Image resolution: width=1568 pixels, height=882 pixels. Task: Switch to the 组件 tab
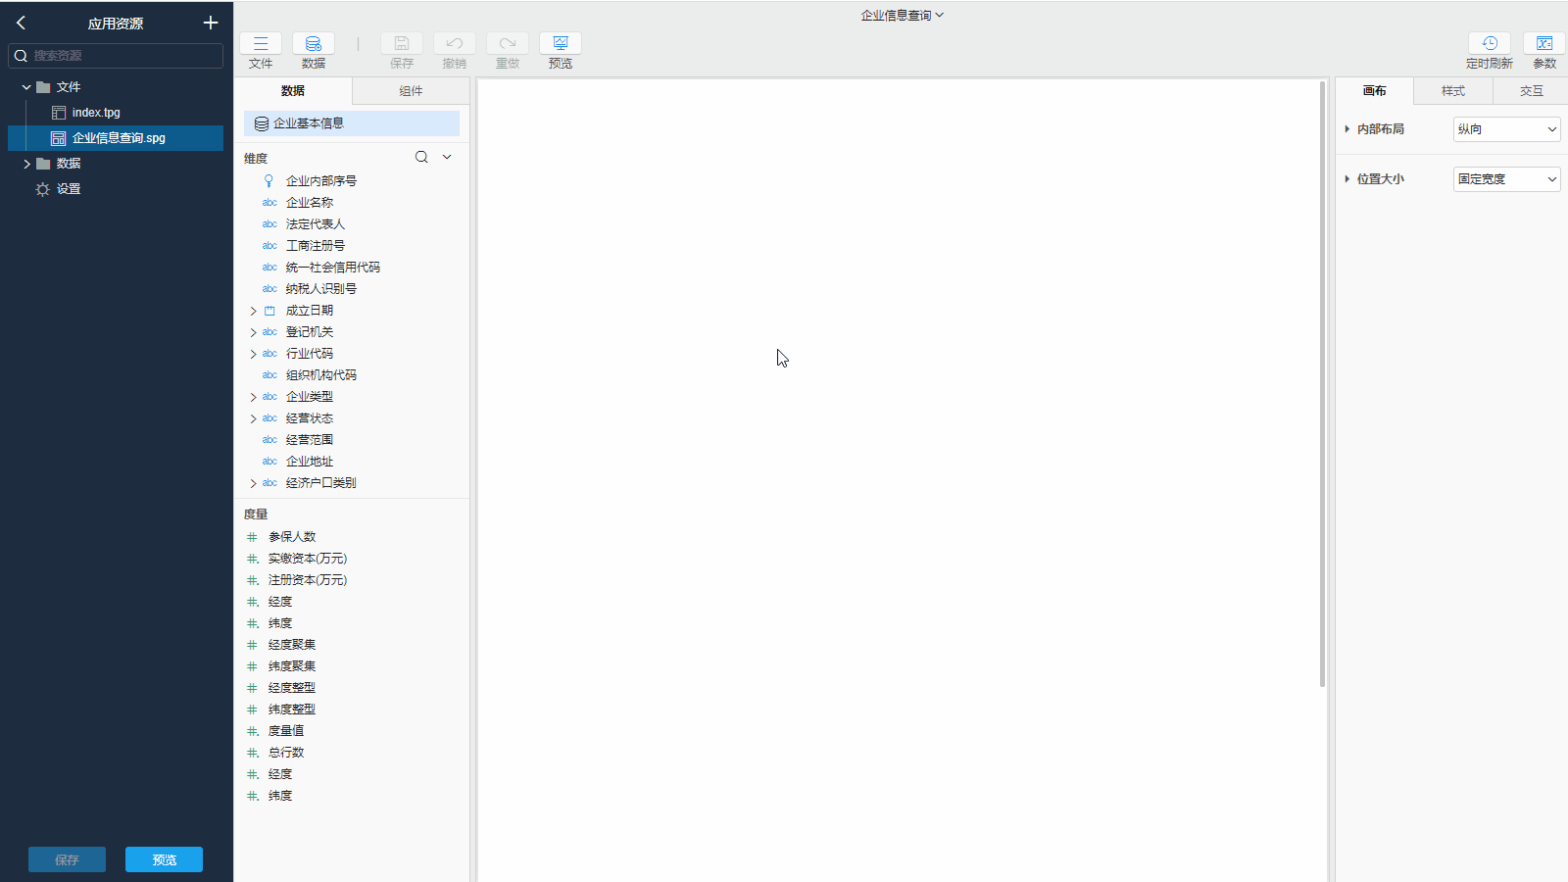[x=411, y=91]
